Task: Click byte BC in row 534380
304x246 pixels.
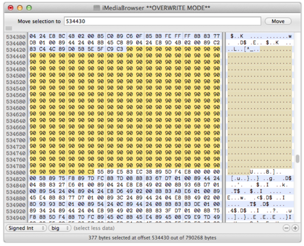Action: pos(62,36)
